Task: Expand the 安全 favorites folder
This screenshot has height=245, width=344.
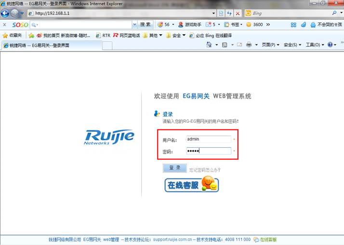Action: tap(176, 35)
